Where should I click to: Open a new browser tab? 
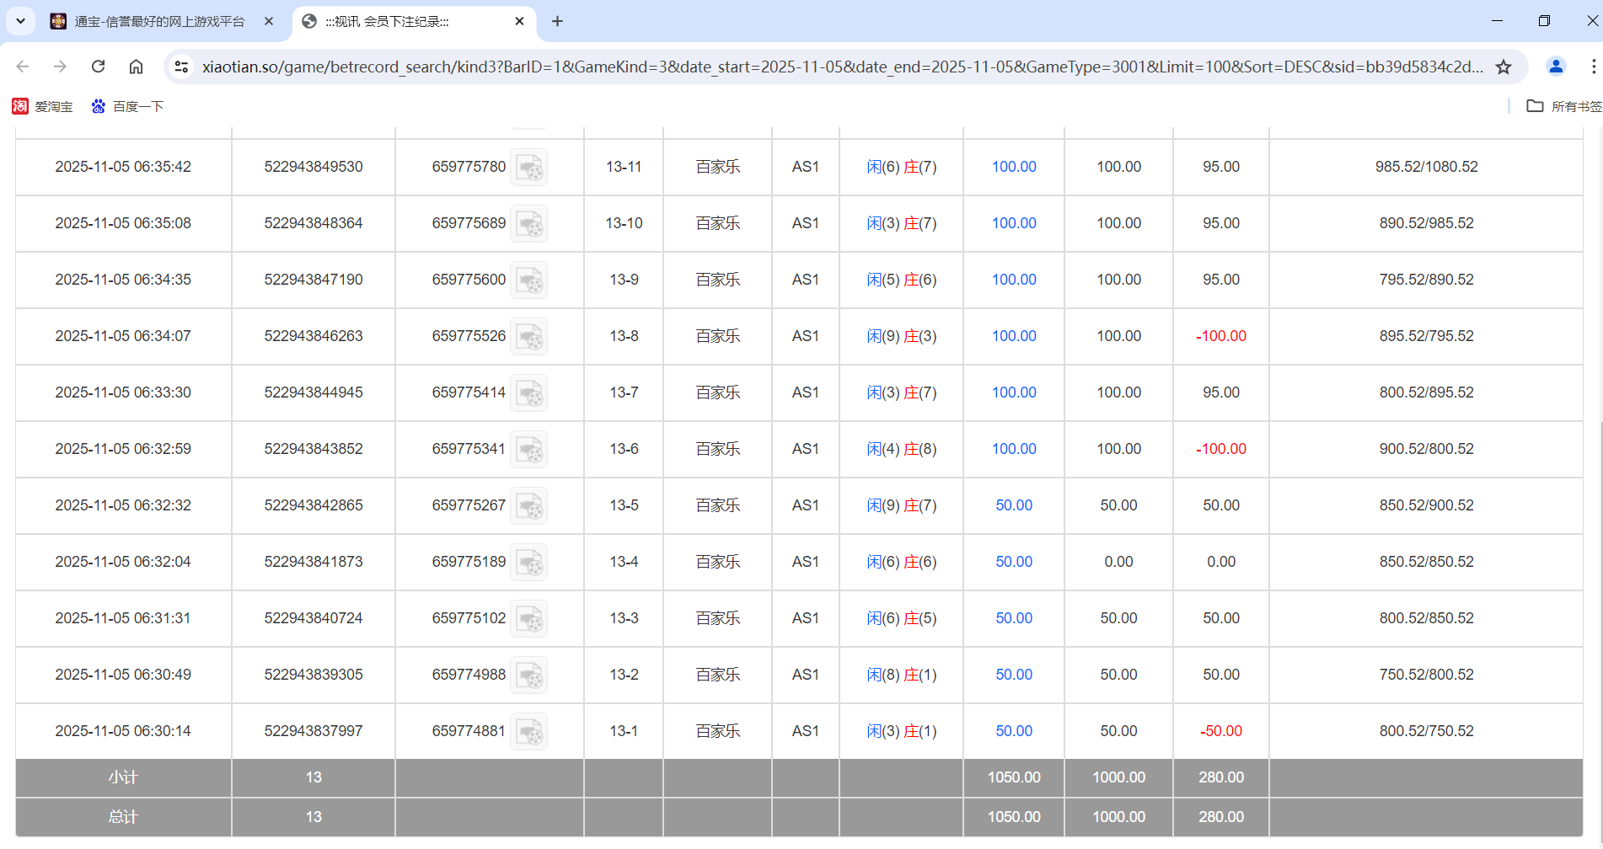557,21
